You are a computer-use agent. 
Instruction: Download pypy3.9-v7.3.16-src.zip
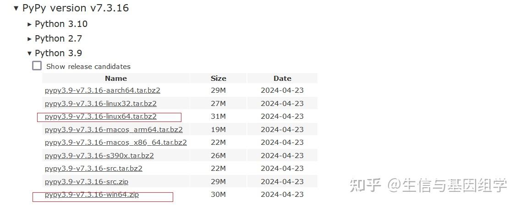pos(87,181)
